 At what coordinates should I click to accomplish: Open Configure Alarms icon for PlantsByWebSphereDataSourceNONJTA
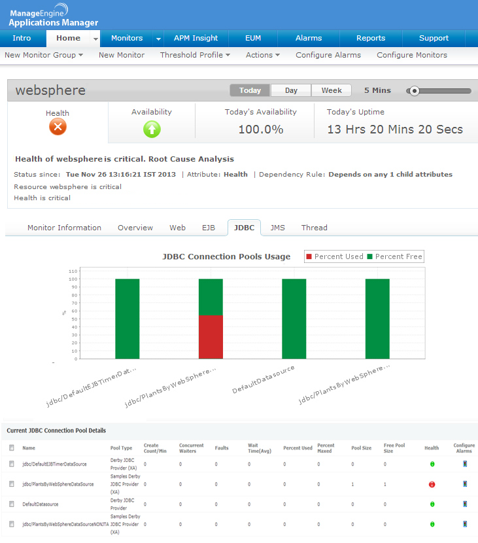pyautogui.click(x=465, y=524)
